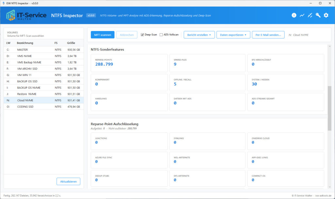This screenshot has height=199, width=335.
Task: Click the Offline / Recall card
Action: (207, 83)
